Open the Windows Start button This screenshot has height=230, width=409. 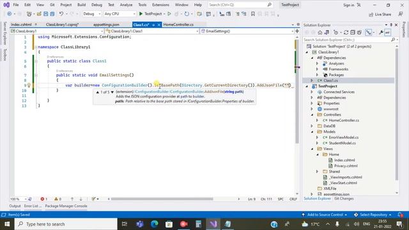click(x=7, y=224)
